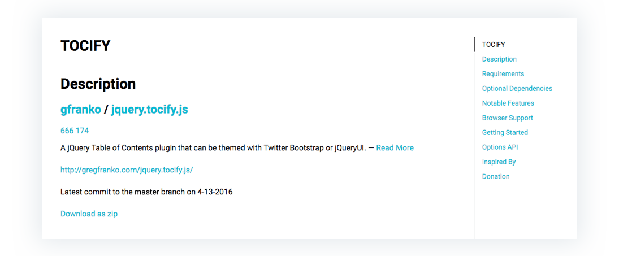619x256 pixels.
Task: Open Requirements section from sidebar
Action: coord(503,74)
